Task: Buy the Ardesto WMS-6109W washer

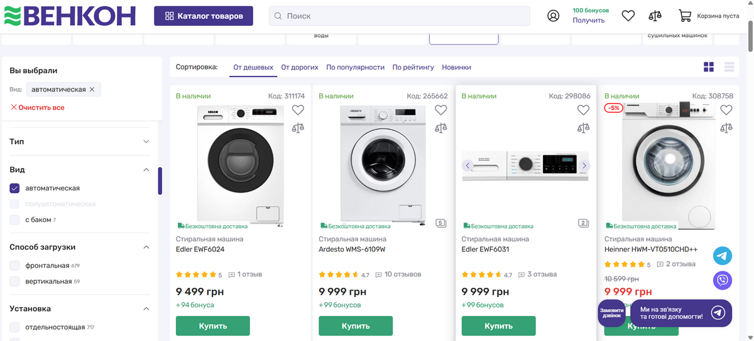Action: coord(356,326)
